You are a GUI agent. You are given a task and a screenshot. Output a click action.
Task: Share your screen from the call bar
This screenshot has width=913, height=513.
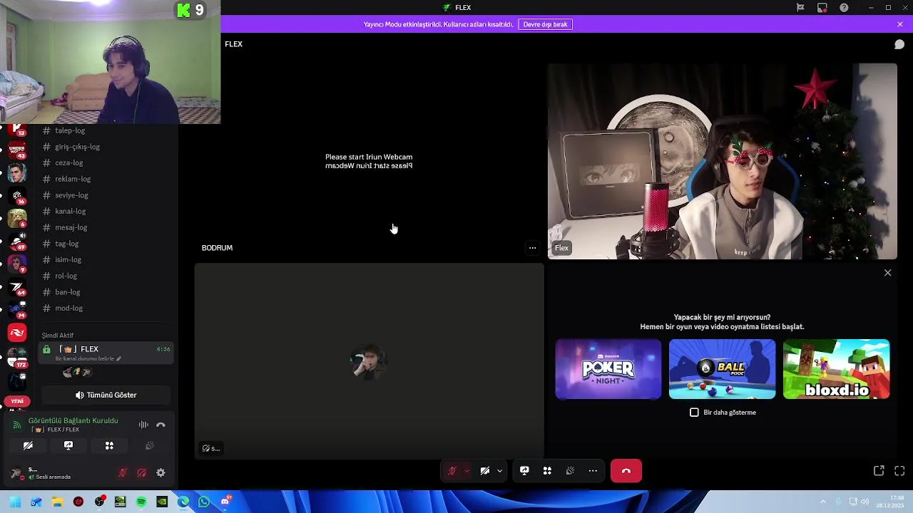click(524, 471)
